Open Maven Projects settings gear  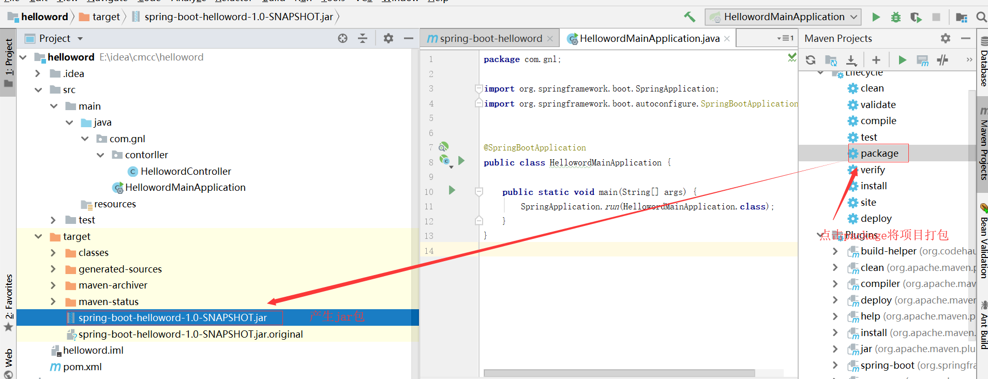click(946, 38)
